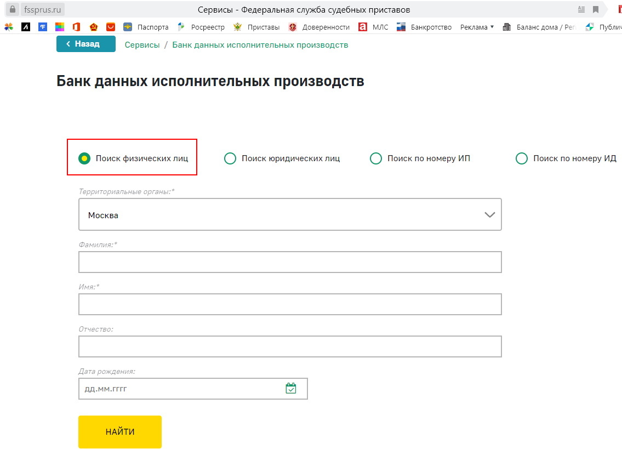The height and width of the screenshot is (449, 622).
Task: Open the Приставы bookmark
Action: point(265,26)
